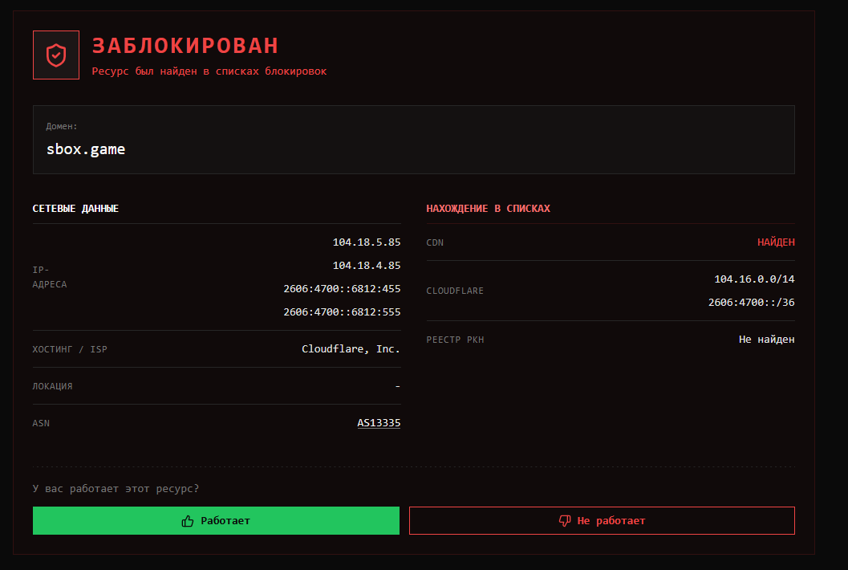Click the НАЙДЕН CDN status
This screenshot has width=848, height=570.
click(x=776, y=242)
